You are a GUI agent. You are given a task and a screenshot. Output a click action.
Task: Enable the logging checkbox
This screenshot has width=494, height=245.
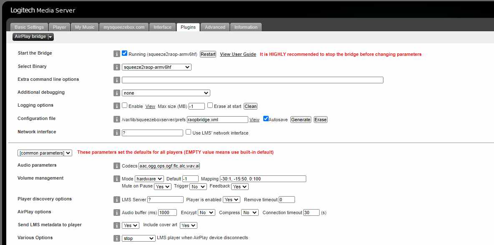coord(124,105)
